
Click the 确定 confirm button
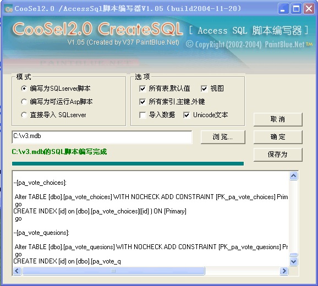coord(278,137)
